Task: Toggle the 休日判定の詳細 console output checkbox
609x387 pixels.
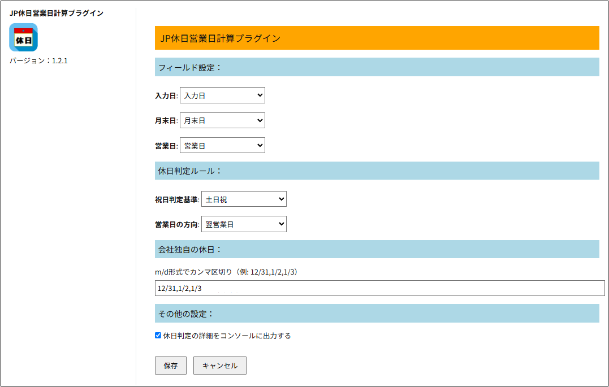Action: point(158,336)
